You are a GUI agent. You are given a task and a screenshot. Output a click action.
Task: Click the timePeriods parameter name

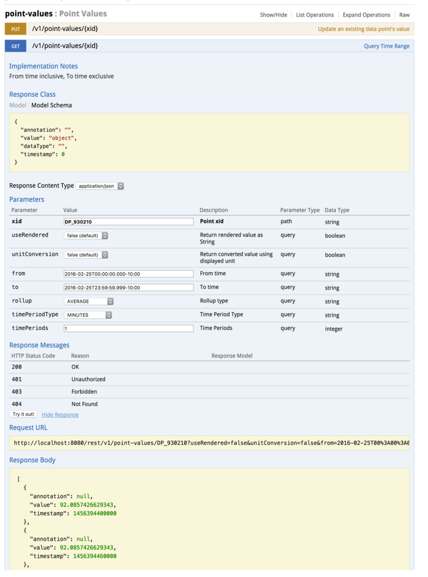click(x=30, y=328)
